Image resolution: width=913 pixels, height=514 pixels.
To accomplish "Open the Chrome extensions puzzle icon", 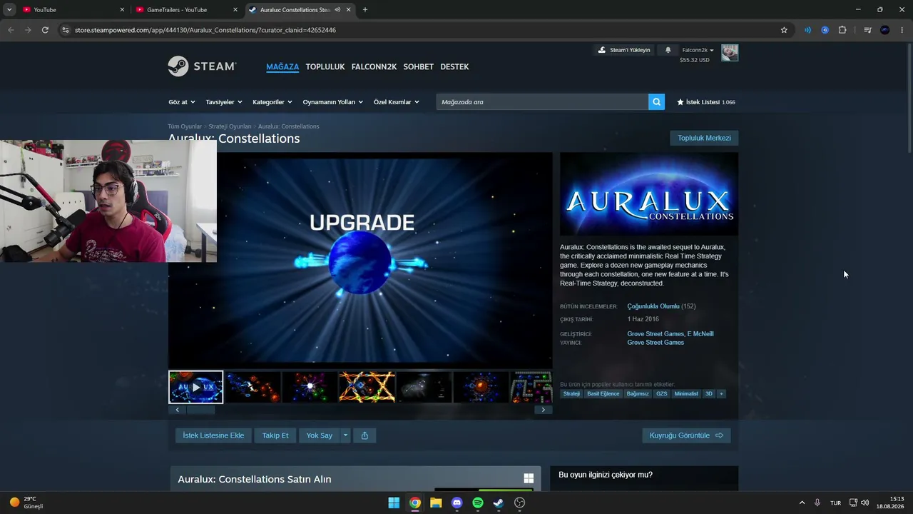I will click(x=842, y=30).
